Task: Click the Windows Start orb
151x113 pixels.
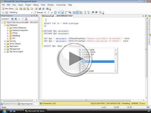Action: pyautogui.click(x=4, y=111)
